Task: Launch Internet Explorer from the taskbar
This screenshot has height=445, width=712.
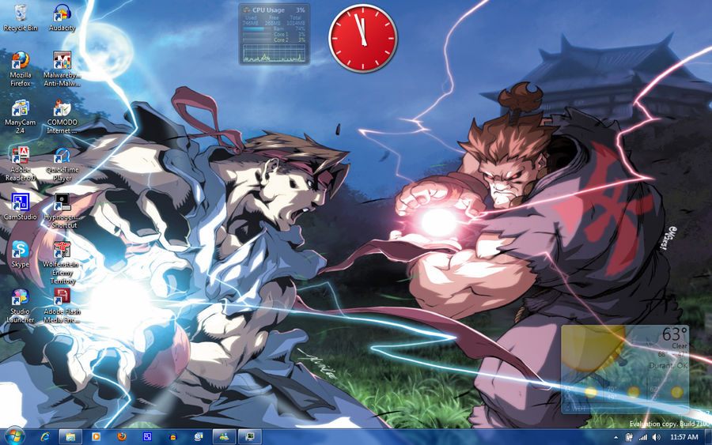Action: click(x=45, y=437)
